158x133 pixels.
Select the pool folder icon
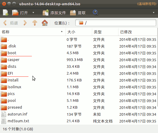pos(4,101)
